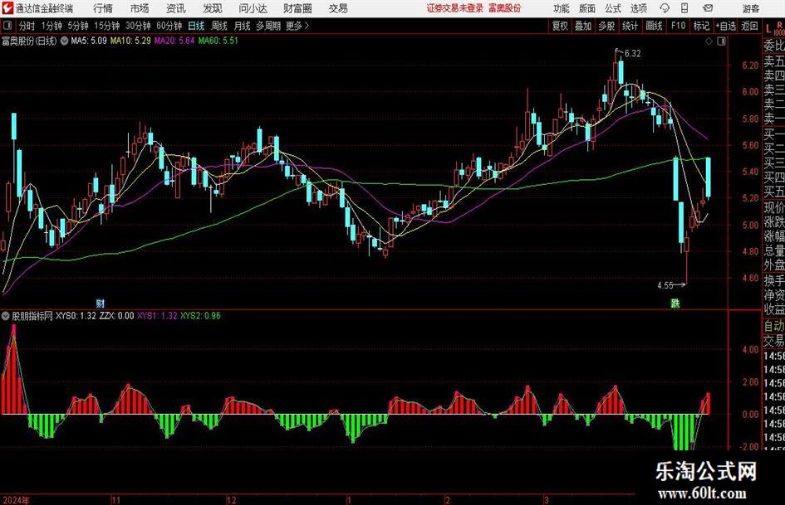
Task: Click the MA60: 5.51 label
Action: click(x=218, y=41)
